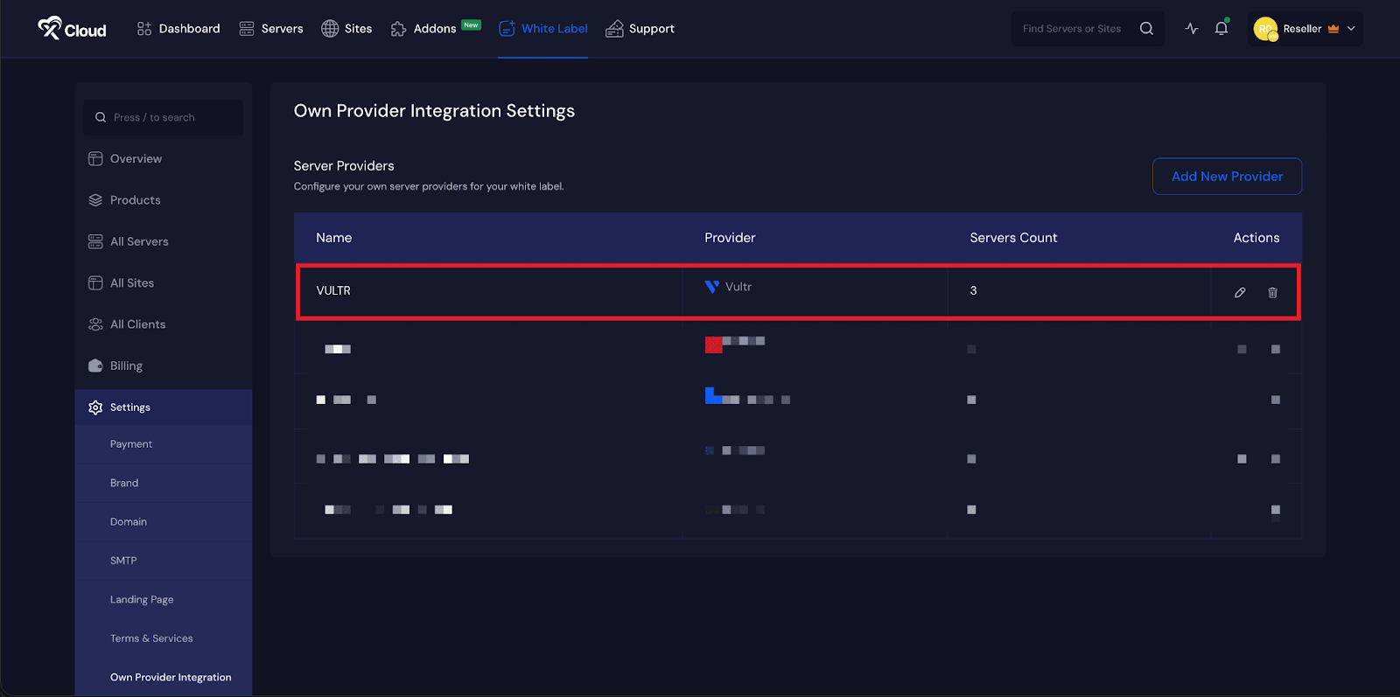The width and height of the screenshot is (1400, 697).
Task: Open SMTP settings submenu
Action: coord(123,561)
